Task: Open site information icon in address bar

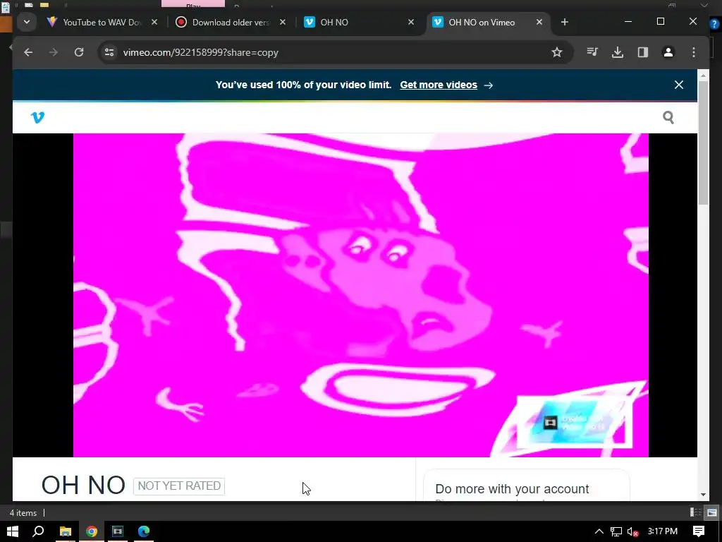Action: tap(109, 52)
